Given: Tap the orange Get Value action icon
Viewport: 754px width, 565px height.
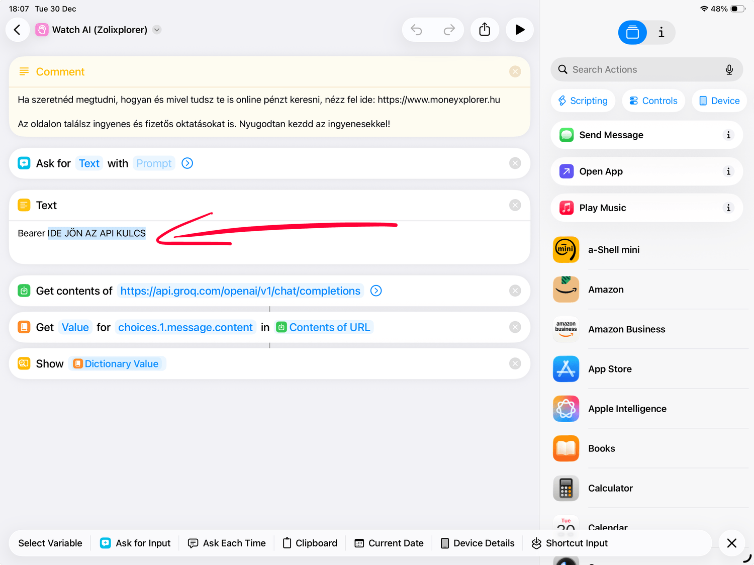Looking at the screenshot, I should 24,327.
